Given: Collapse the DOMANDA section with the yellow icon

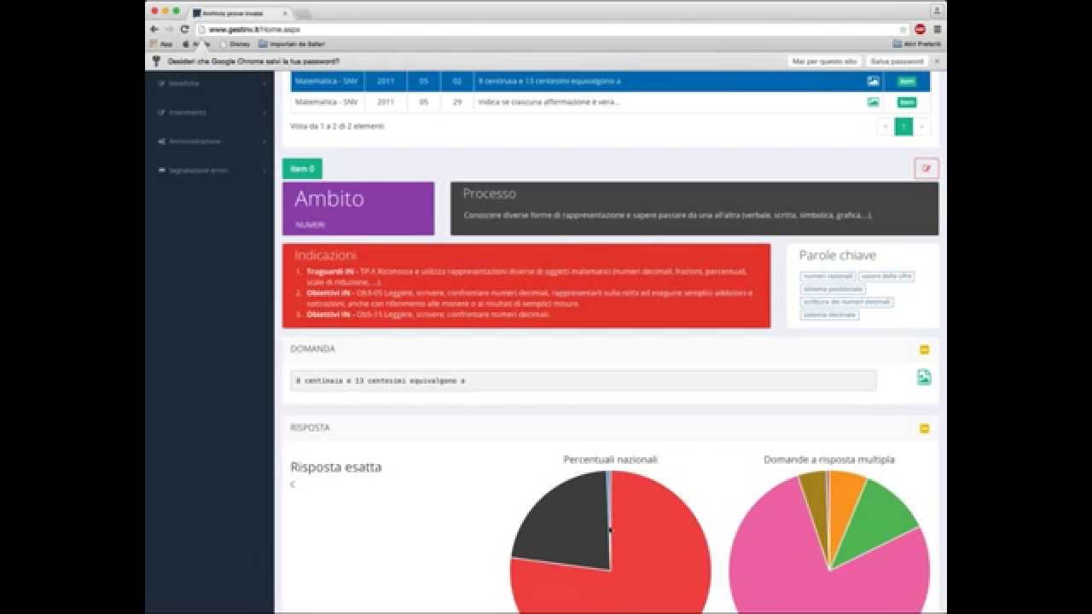Looking at the screenshot, I should click(924, 350).
